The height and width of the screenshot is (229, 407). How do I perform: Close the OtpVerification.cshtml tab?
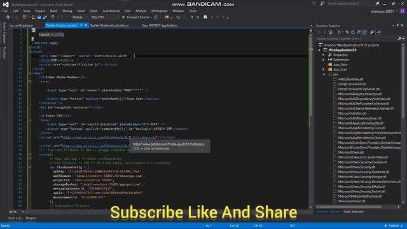tap(86, 25)
